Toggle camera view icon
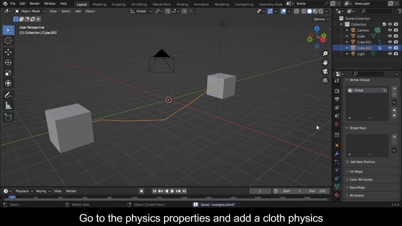The height and width of the screenshot is (226, 402). 325,72
